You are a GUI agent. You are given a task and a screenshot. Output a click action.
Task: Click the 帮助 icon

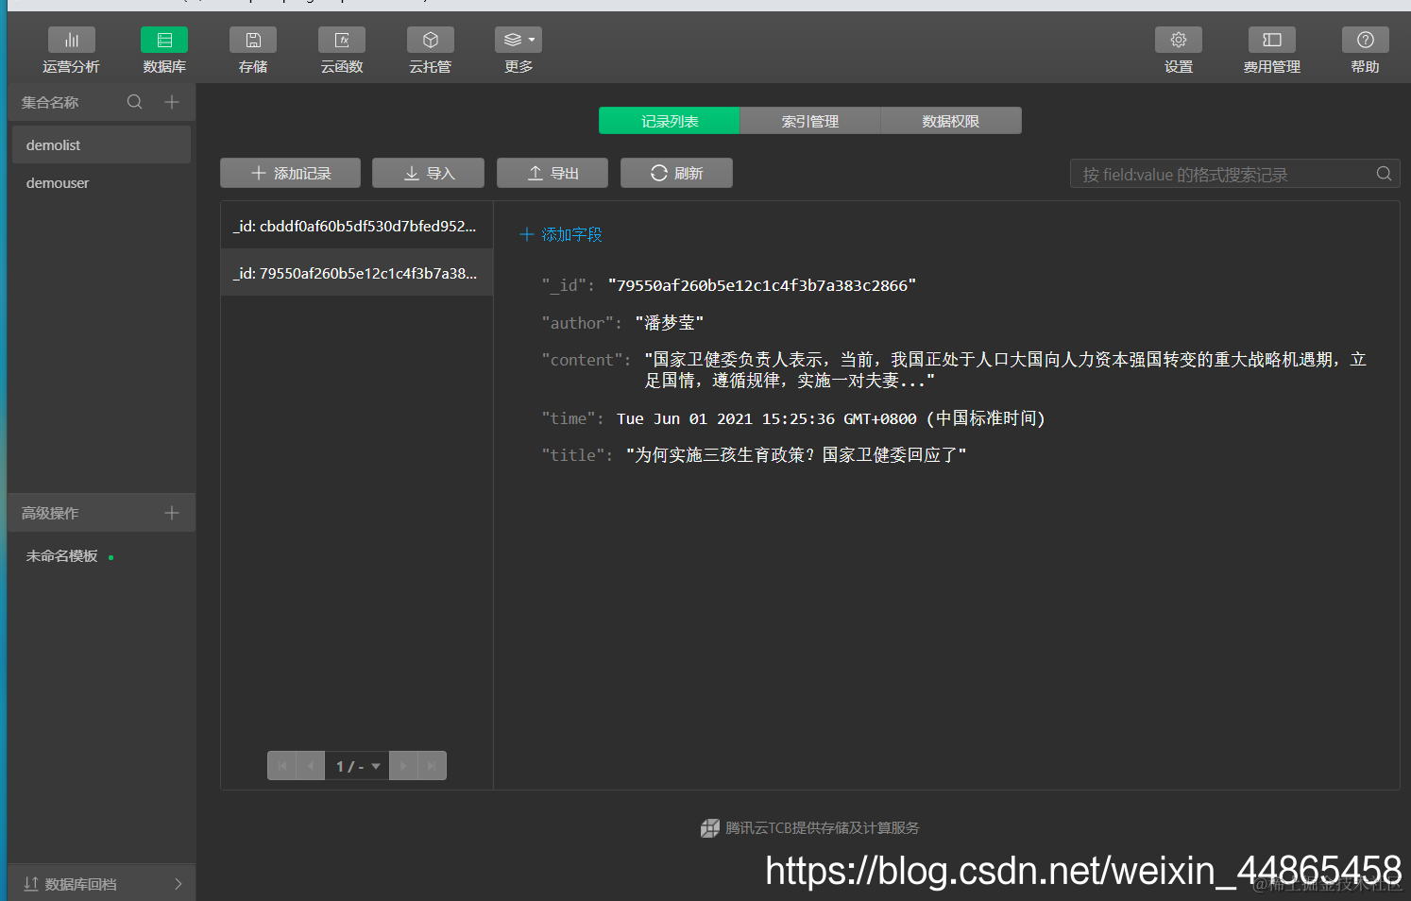[1364, 49]
